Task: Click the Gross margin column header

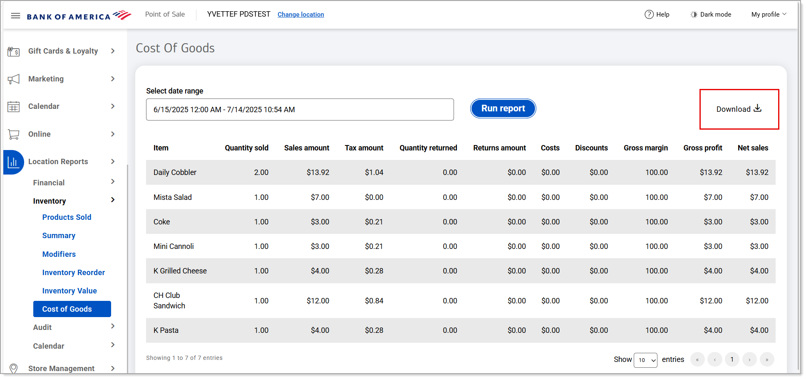Action: pos(646,148)
